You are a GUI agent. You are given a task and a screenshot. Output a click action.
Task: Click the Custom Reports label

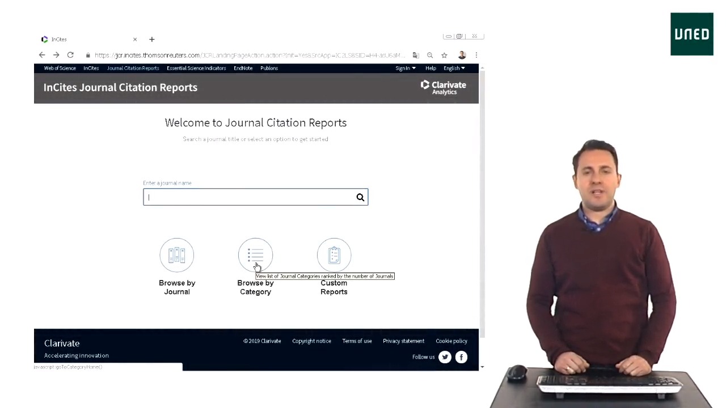334,287
